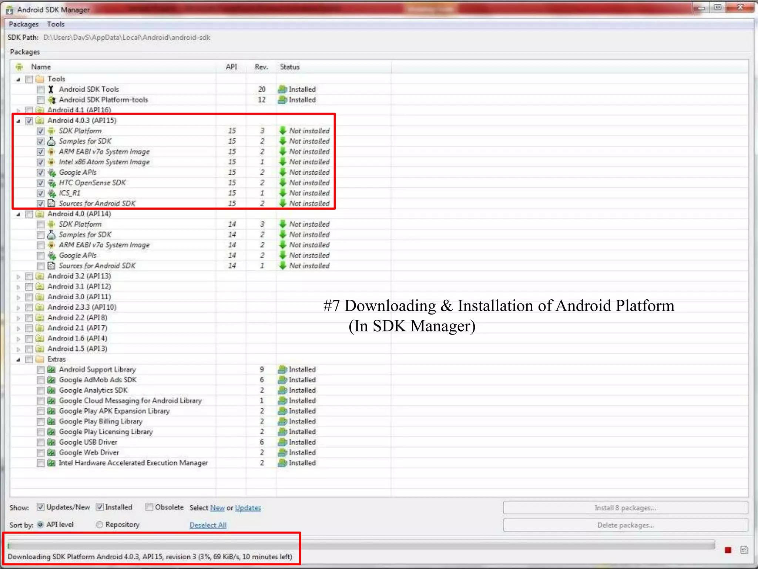Click the SDK Platform android icon in API 14
Screen dimensions: 758x569
(x=51, y=224)
